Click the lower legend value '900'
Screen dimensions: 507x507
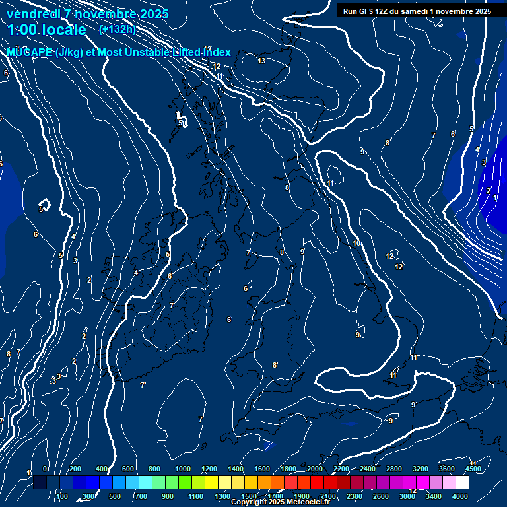point(167,496)
